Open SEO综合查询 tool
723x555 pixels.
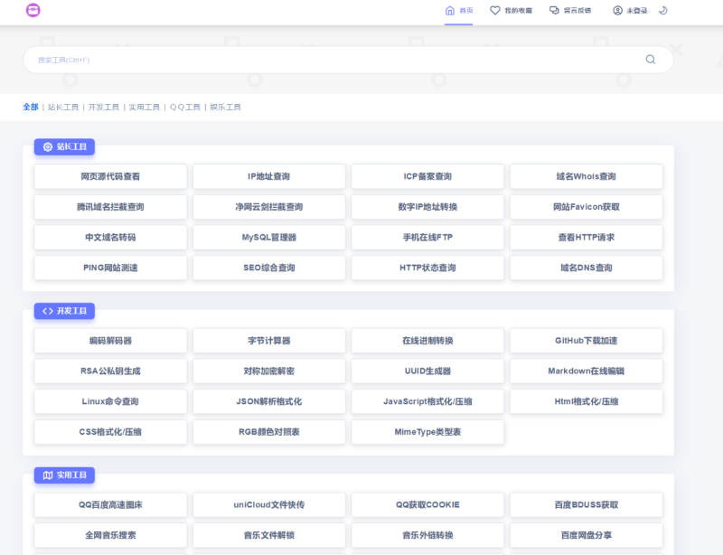click(x=268, y=268)
